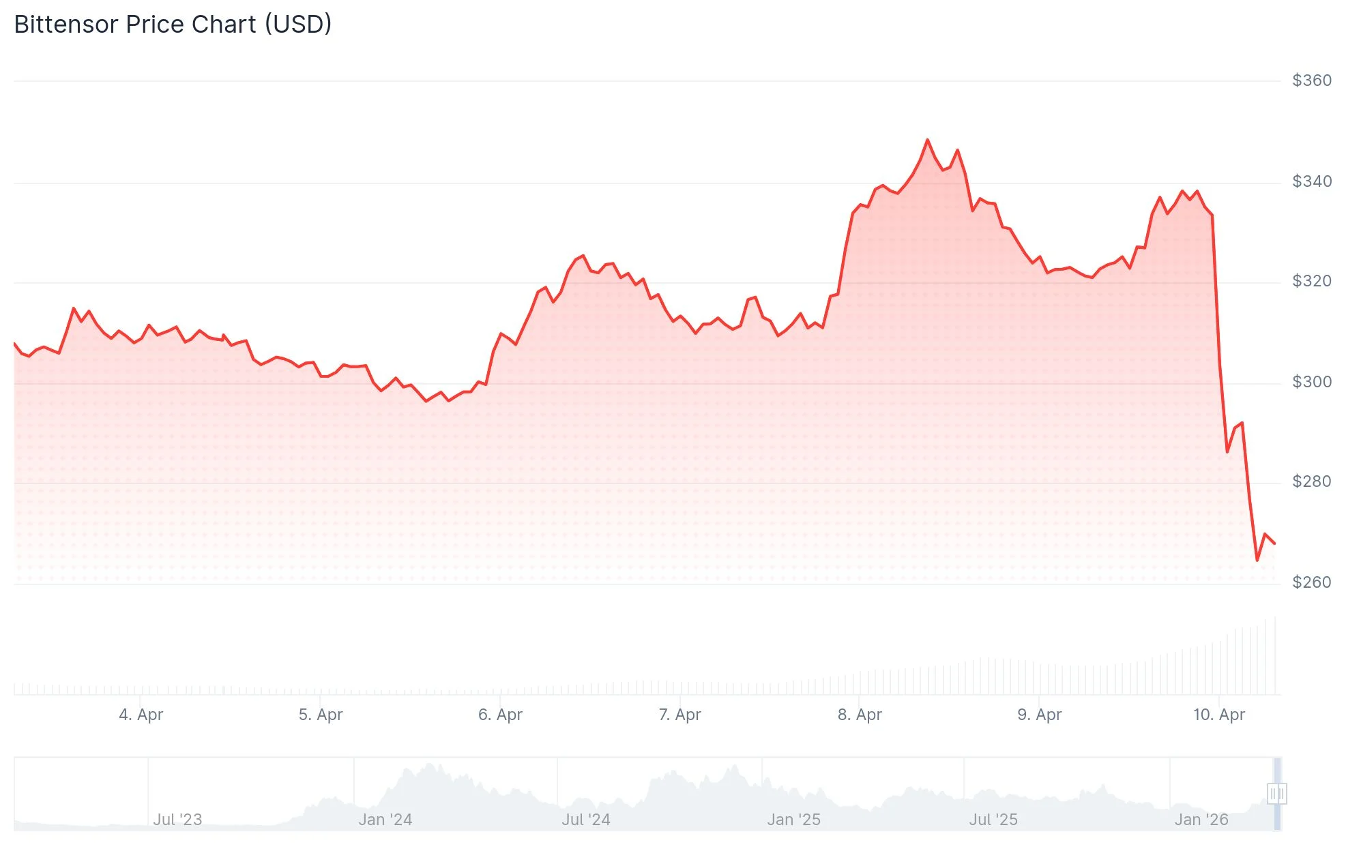Click the $360 price axis label
This screenshot has width=1346, height=851.
[1311, 80]
